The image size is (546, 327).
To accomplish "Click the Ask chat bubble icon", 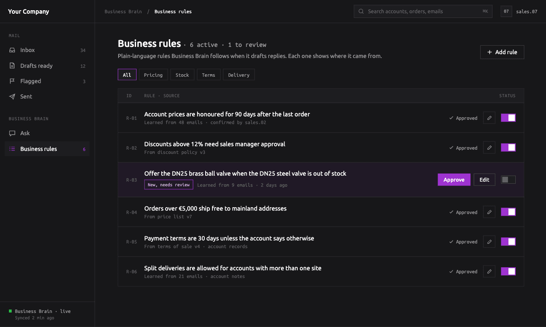I will tap(12, 133).
